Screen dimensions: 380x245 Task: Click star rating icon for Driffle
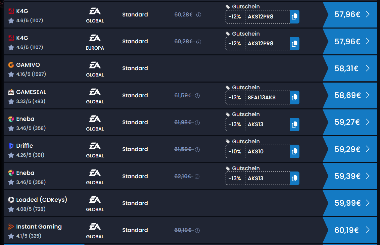click(11, 155)
